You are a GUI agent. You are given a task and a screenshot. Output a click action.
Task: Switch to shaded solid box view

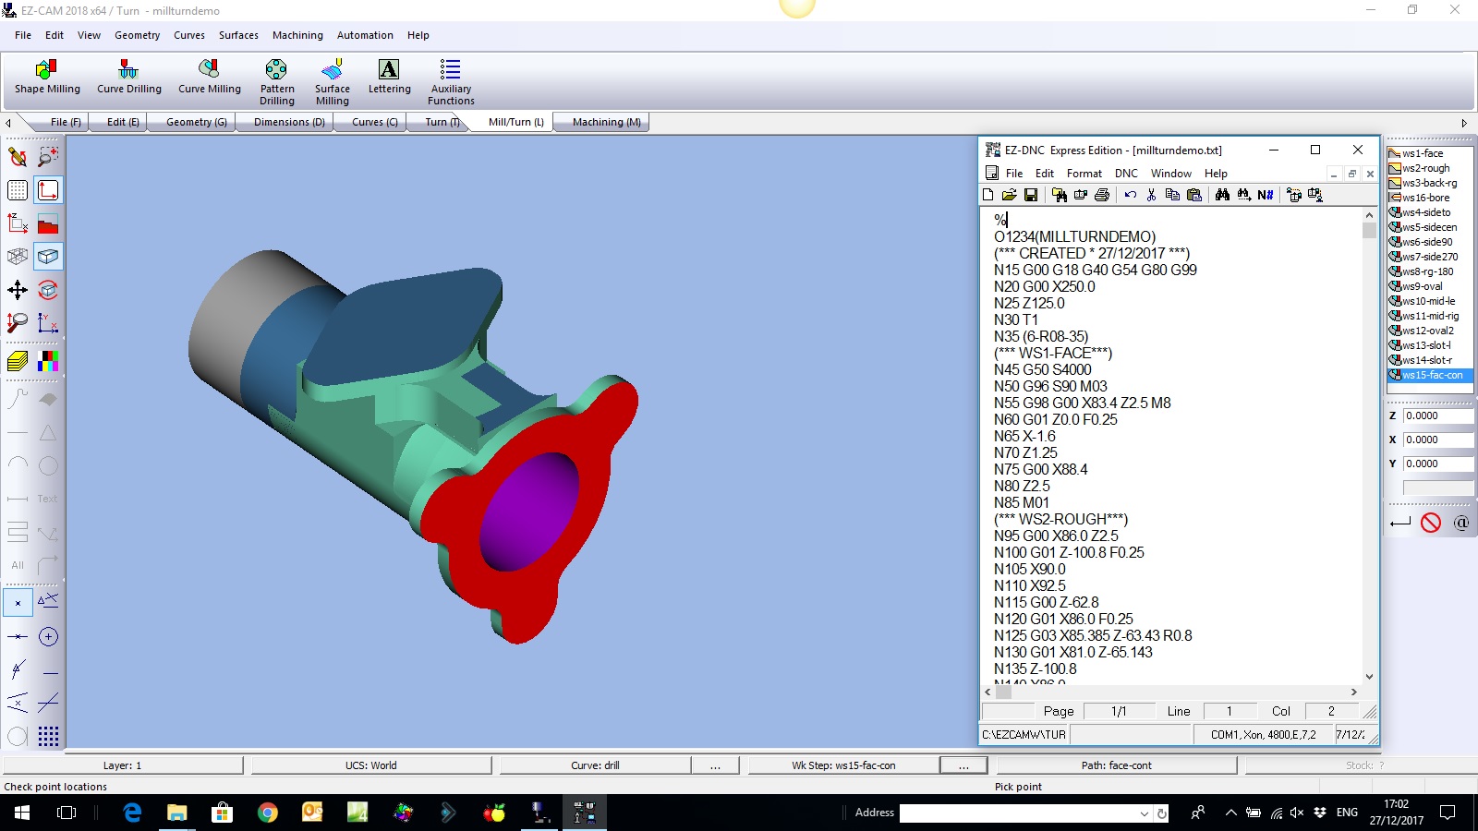(48, 256)
